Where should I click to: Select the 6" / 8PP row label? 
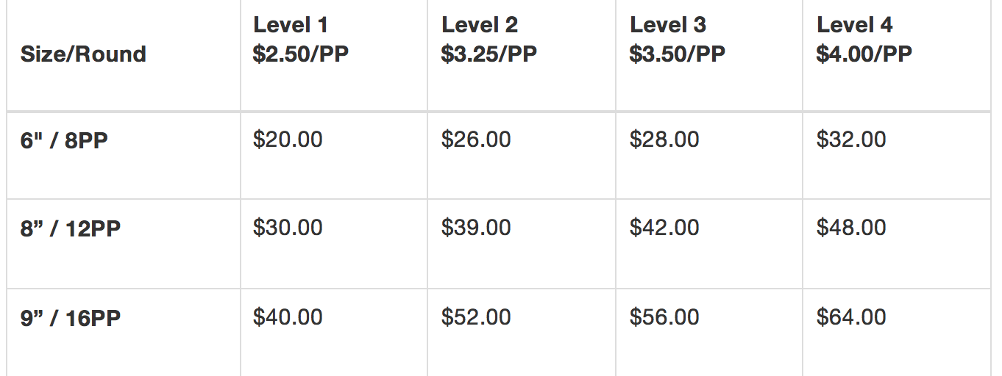64,140
